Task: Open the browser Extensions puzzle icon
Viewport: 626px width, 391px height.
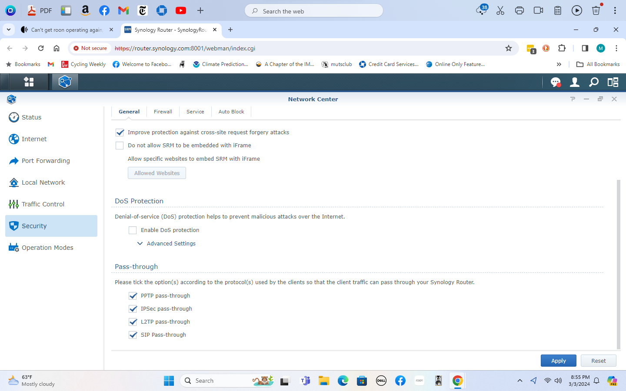Action: coord(562,48)
